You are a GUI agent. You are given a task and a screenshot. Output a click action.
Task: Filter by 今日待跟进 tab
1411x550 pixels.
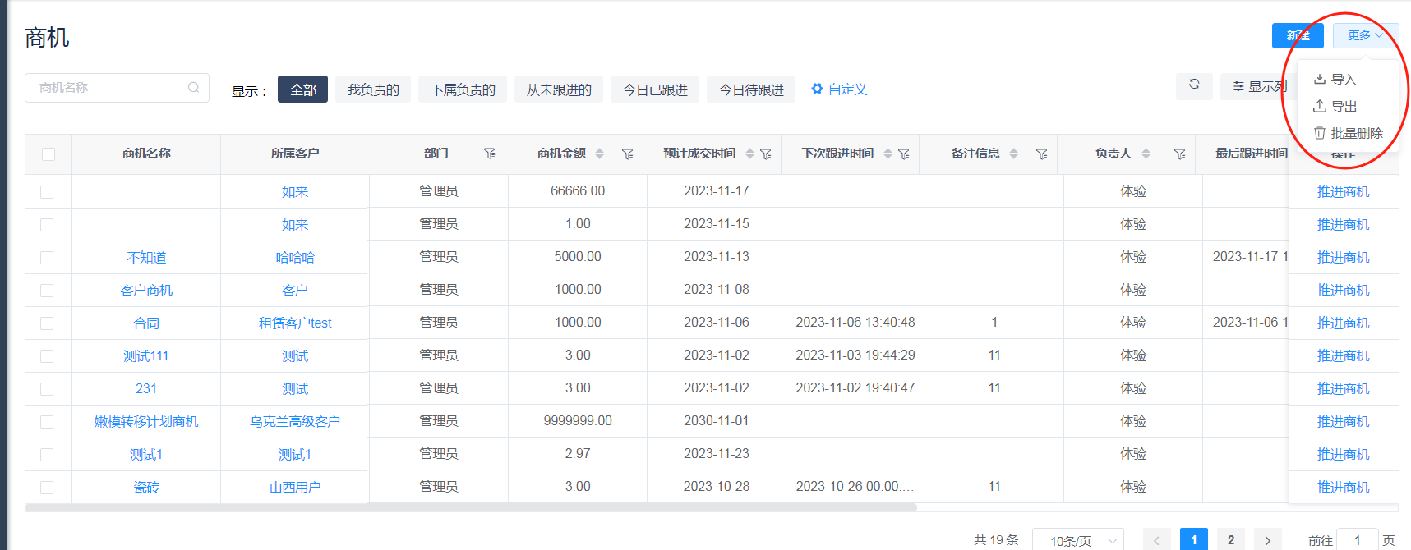[x=751, y=89]
